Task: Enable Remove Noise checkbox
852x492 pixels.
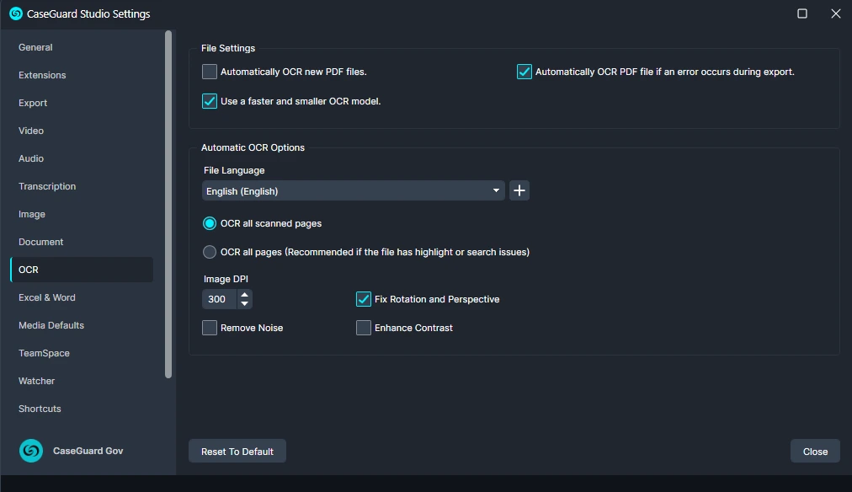Action: coord(209,328)
